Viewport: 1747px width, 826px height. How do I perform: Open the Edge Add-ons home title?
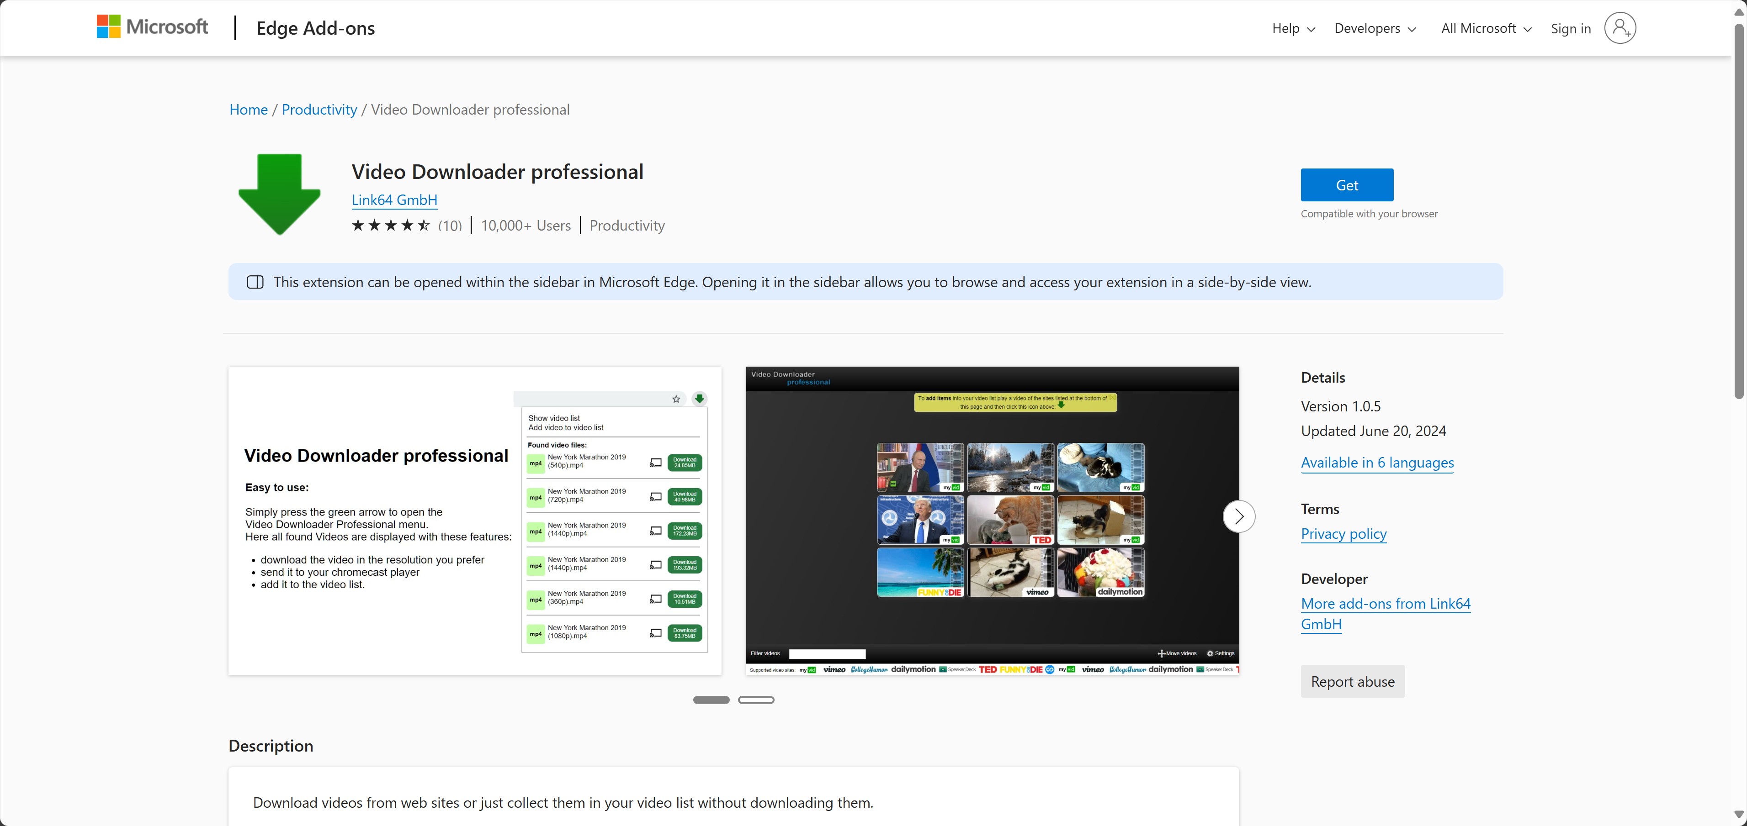[x=315, y=28]
